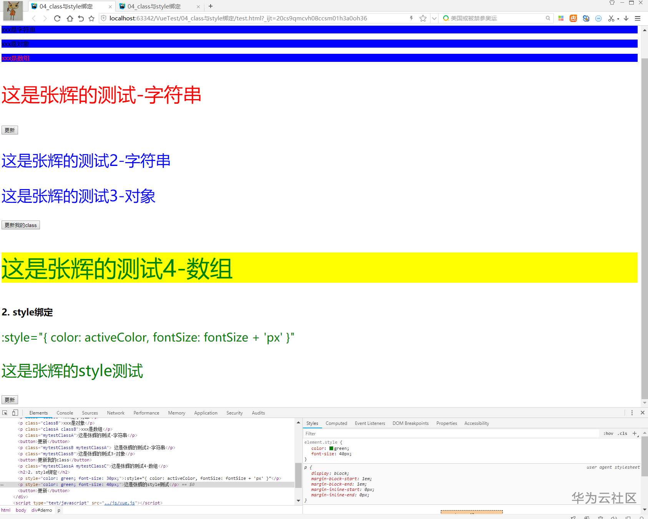648x519 pixels.
Task: Bookmark the page with the address bar star
Action: pos(423,18)
